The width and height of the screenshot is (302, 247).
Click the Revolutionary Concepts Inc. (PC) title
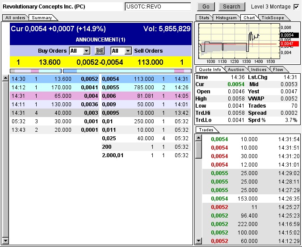[44, 7]
